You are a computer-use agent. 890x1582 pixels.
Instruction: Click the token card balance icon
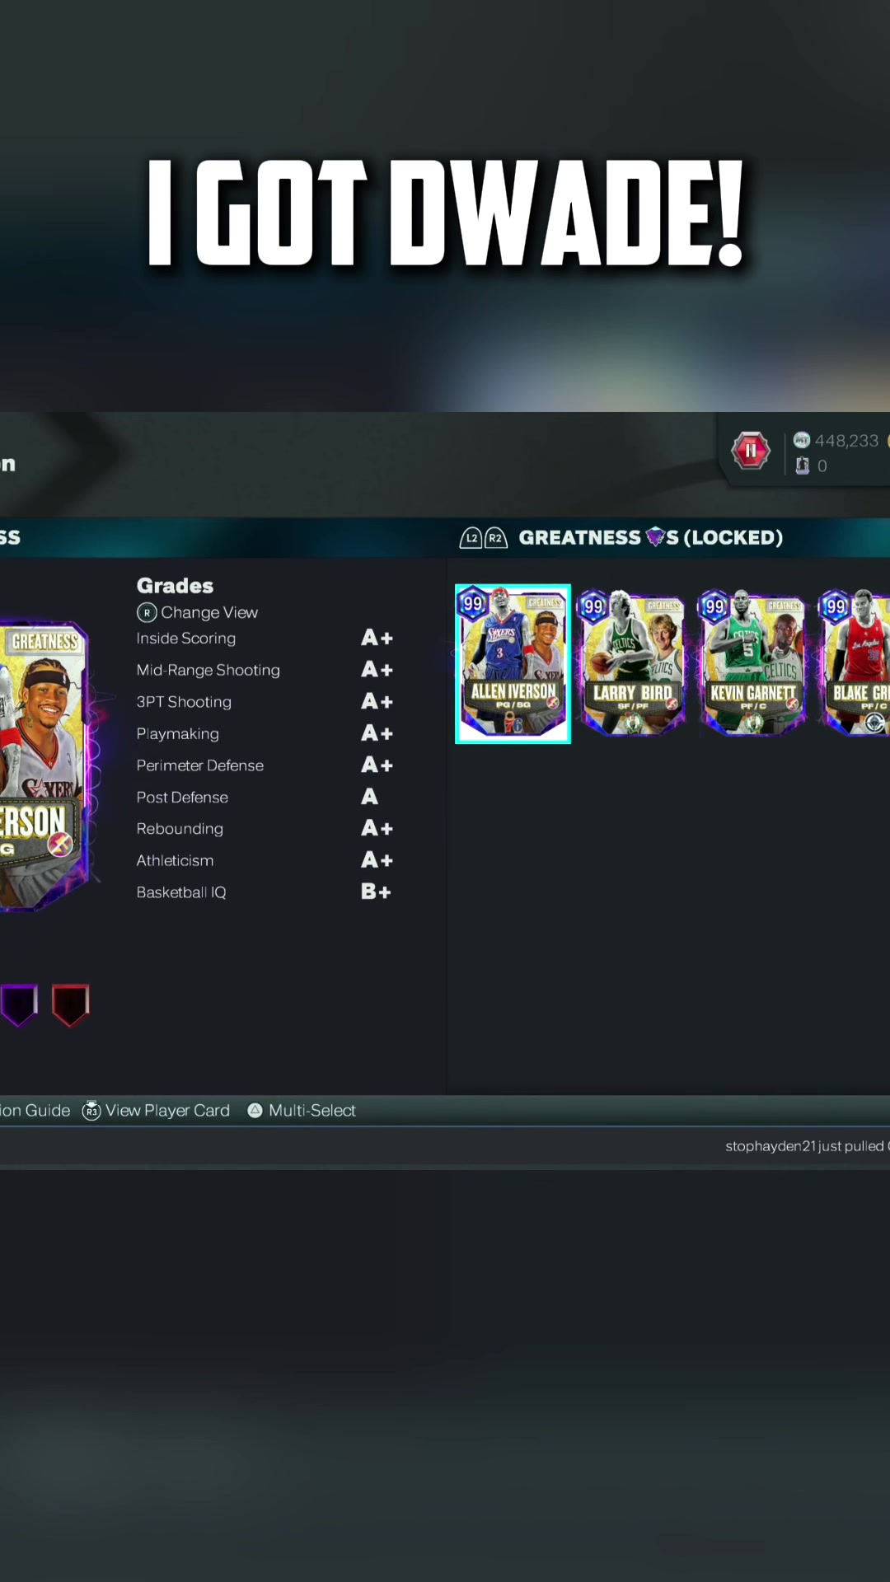[802, 466]
